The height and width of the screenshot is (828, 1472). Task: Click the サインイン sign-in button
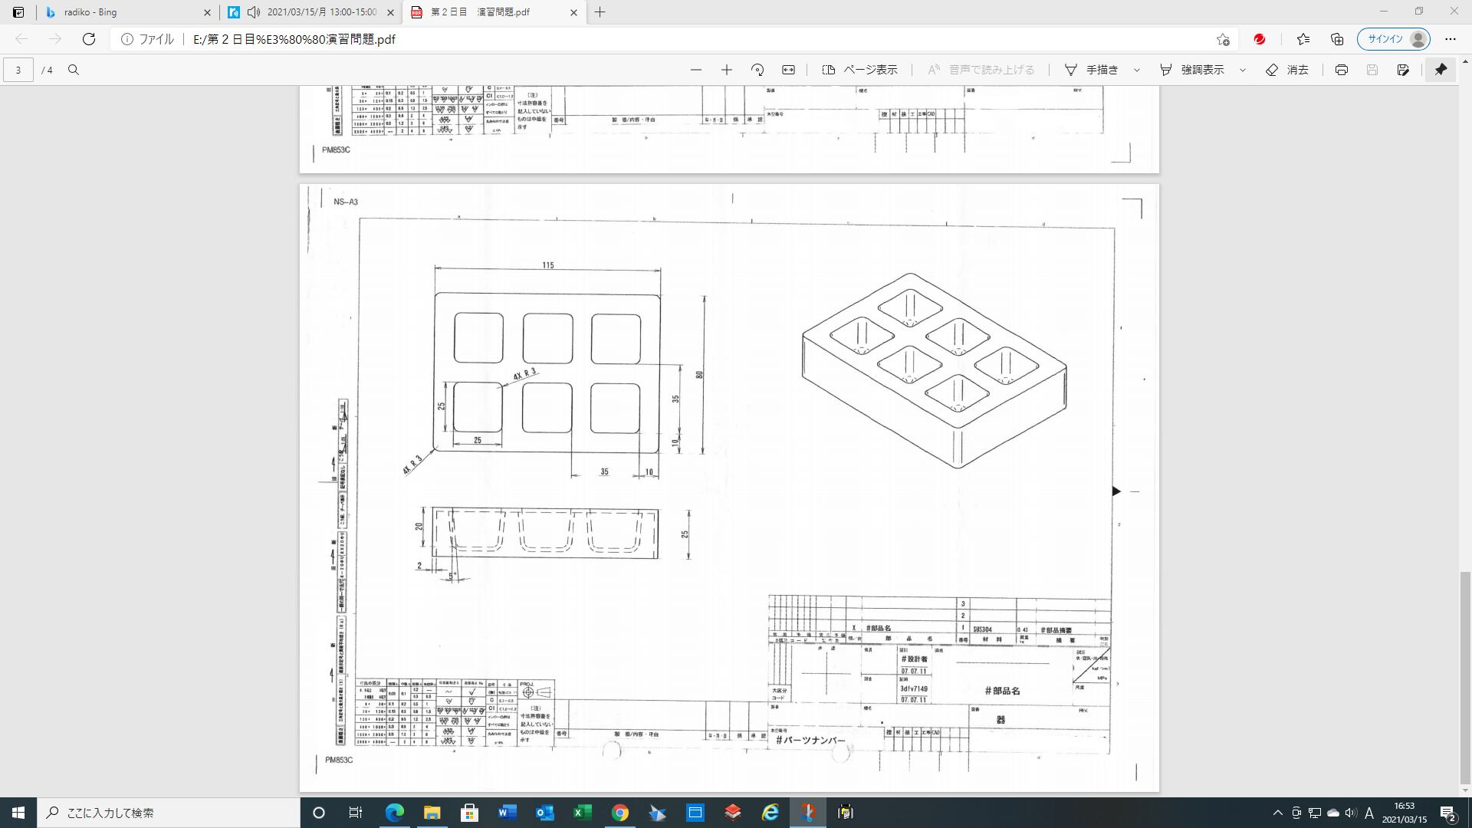click(x=1393, y=39)
